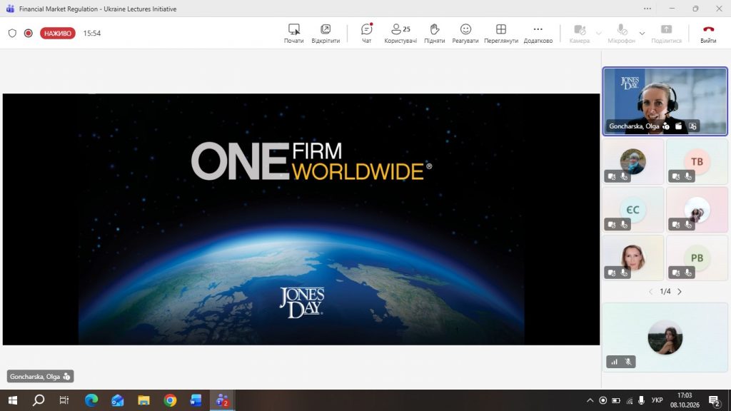Click the Поділитися share screen button
Image resolution: width=731 pixels, height=411 pixels.
click(666, 34)
